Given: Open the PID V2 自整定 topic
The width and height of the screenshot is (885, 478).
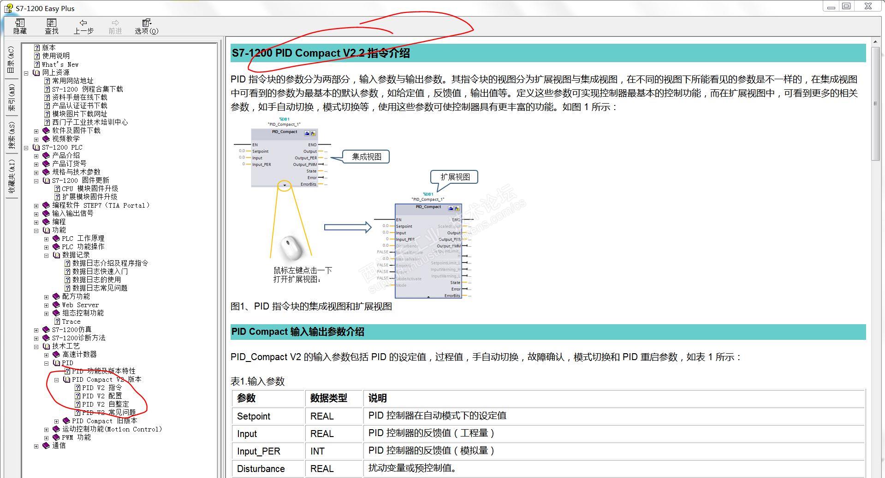Looking at the screenshot, I should [106, 404].
